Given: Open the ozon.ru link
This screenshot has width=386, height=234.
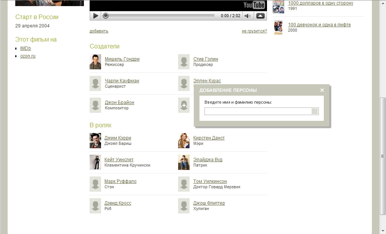Looking at the screenshot, I should click(x=28, y=56).
